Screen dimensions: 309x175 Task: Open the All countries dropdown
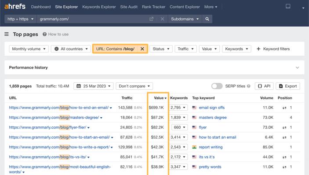[x=71, y=49]
